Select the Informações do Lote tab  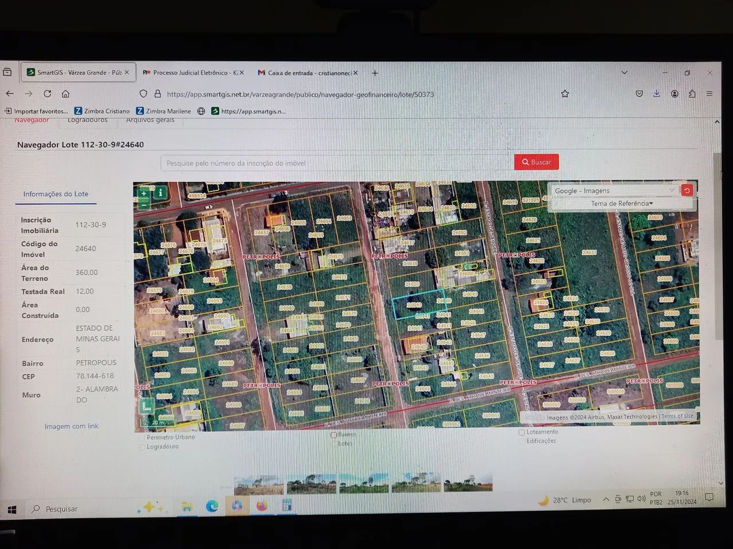[56, 194]
